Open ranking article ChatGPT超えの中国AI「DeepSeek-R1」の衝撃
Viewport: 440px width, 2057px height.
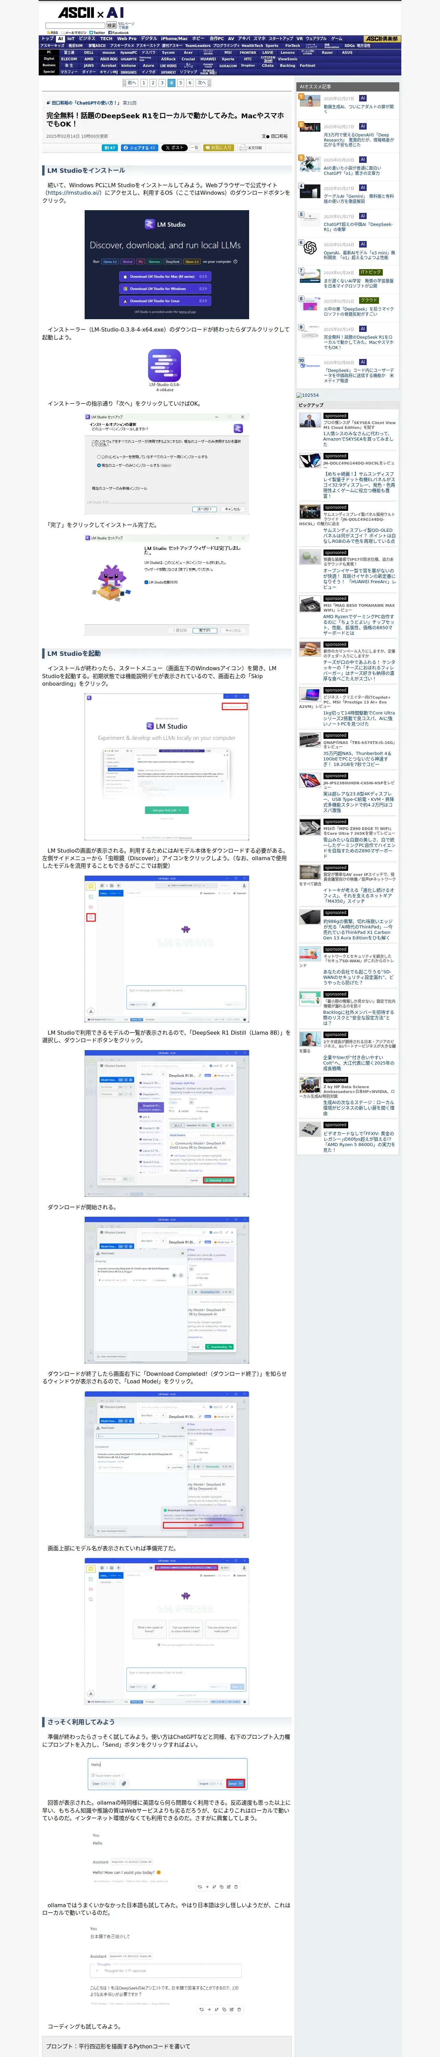pos(358,227)
